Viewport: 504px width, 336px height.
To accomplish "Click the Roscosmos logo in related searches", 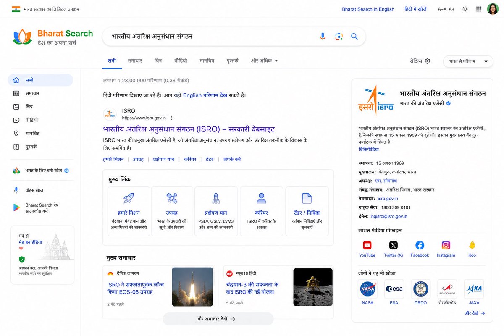I will [447, 289].
